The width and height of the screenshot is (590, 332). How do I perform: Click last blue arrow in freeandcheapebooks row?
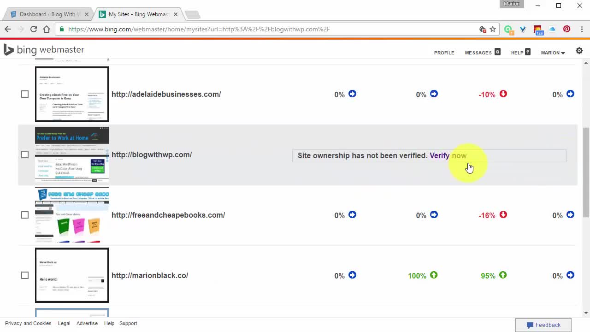click(570, 215)
